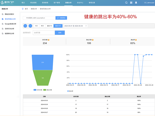Toggle the 跳出率 line chart legend
The image size is (155, 116).
pos(70,91)
